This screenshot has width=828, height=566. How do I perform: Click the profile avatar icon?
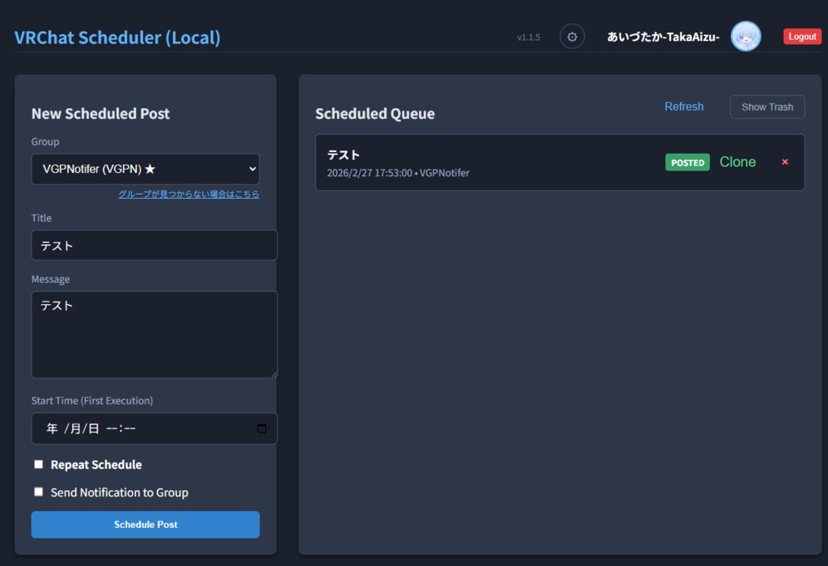[746, 36]
